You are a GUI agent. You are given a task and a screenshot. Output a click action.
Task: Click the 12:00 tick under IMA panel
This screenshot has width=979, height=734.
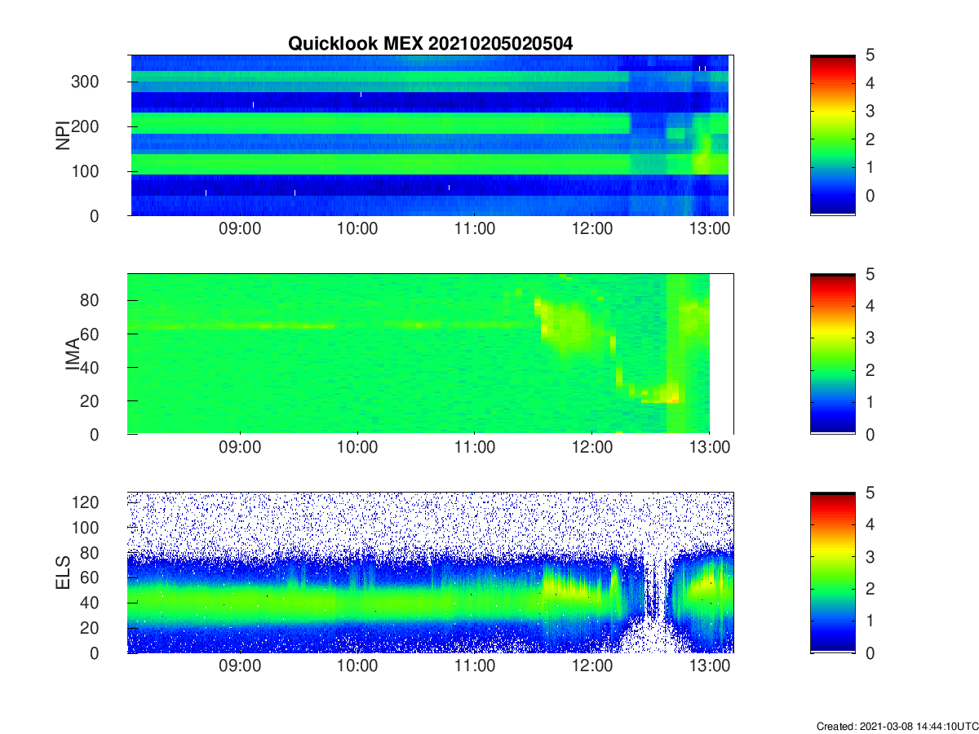pos(592,449)
